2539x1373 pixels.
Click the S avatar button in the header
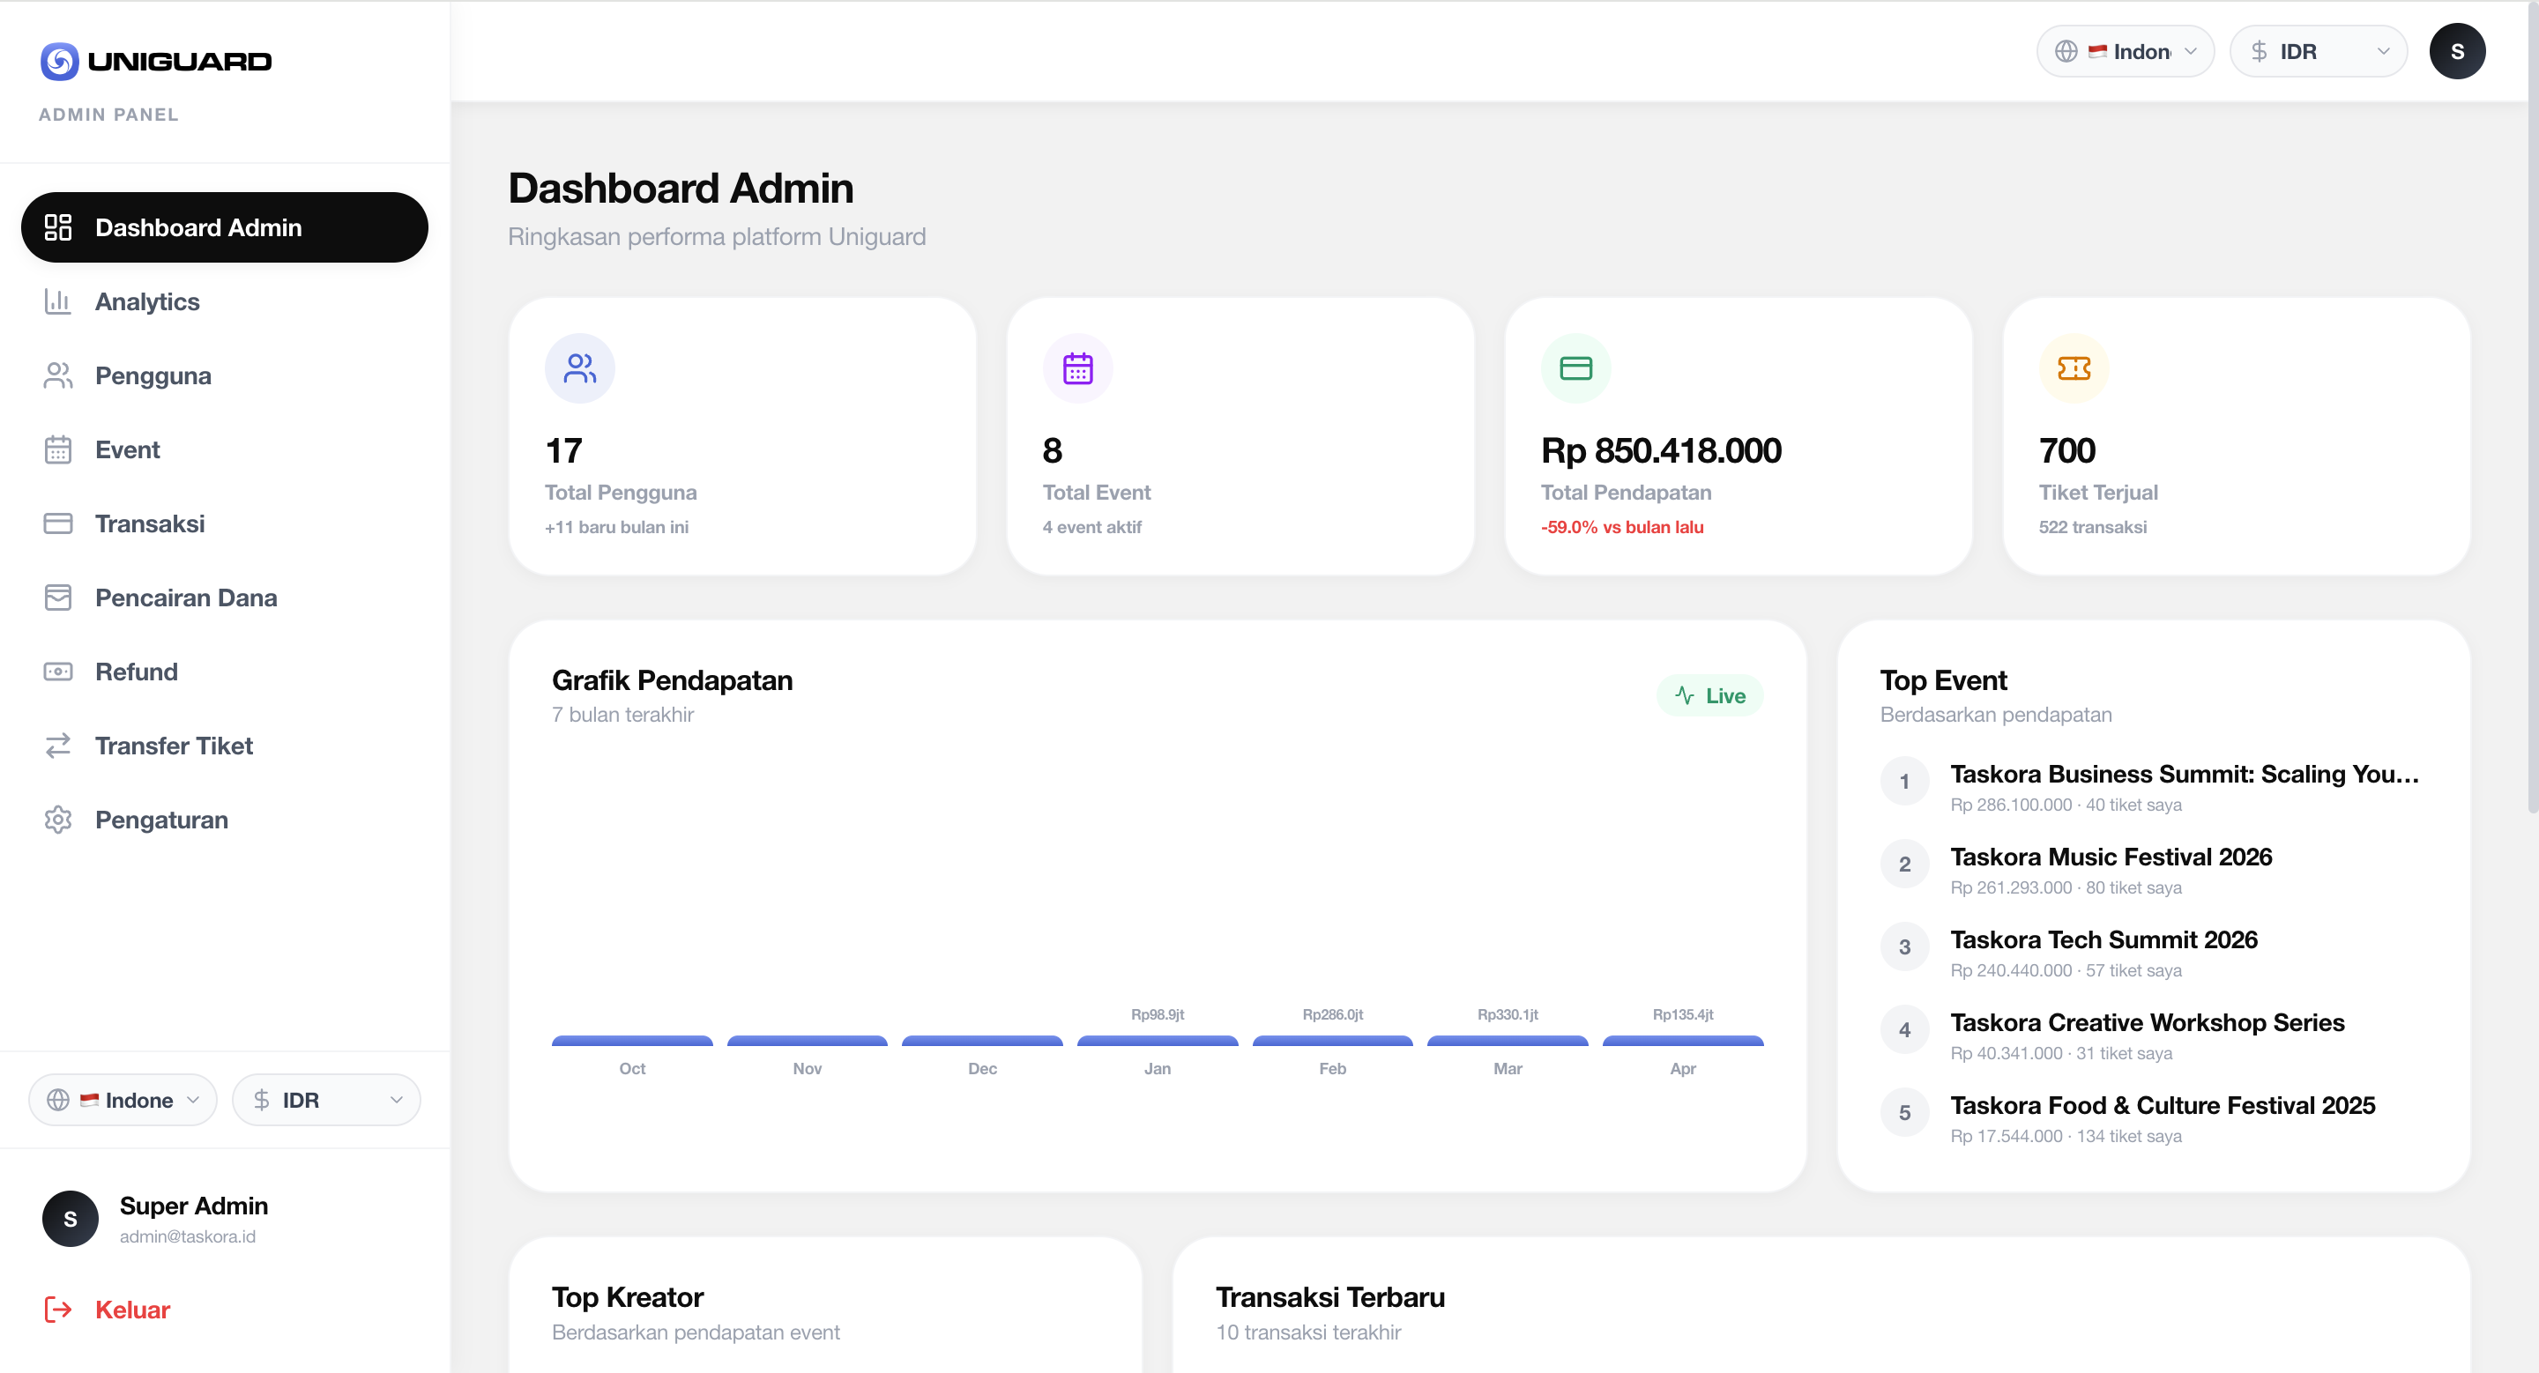[x=2457, y=50]
